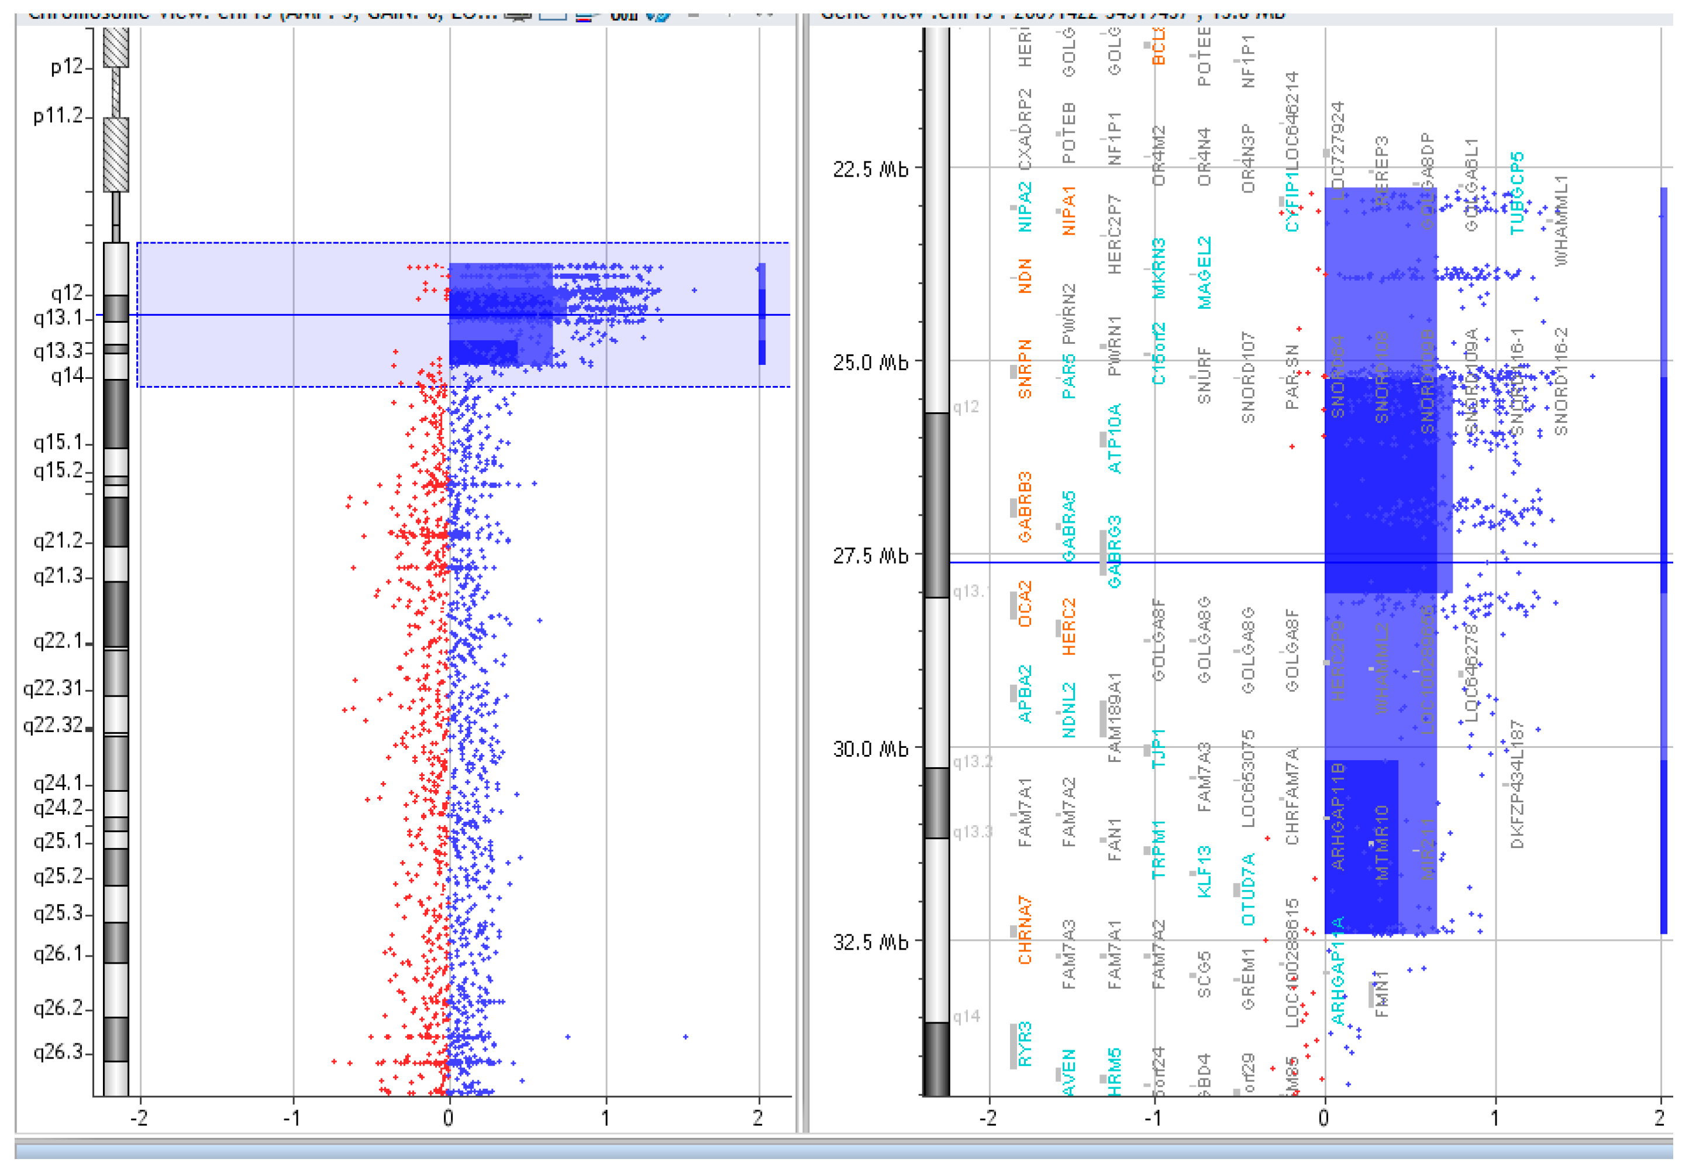Select the OCA2 gene label
This screenshot has width=1689, height=1176.
click(x=1024, y=604)
